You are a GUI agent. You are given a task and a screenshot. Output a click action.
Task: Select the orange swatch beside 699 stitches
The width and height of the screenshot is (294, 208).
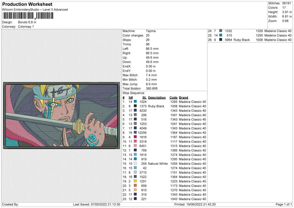(135, 185)
